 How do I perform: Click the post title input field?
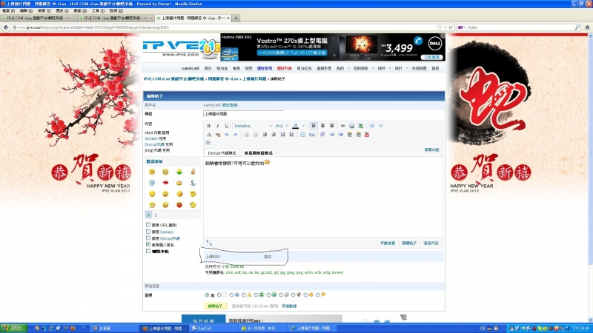click(x=243, y=114)
